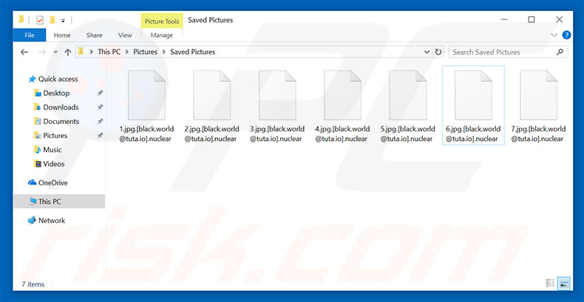Select file 3.jpg.[black.world@tuta.io].nuclear
Viewport: 584px width, 302px height.
coord(277,106)
